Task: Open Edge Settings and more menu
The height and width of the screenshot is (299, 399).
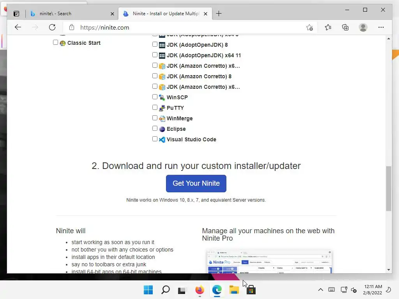Action: [381, 28]
